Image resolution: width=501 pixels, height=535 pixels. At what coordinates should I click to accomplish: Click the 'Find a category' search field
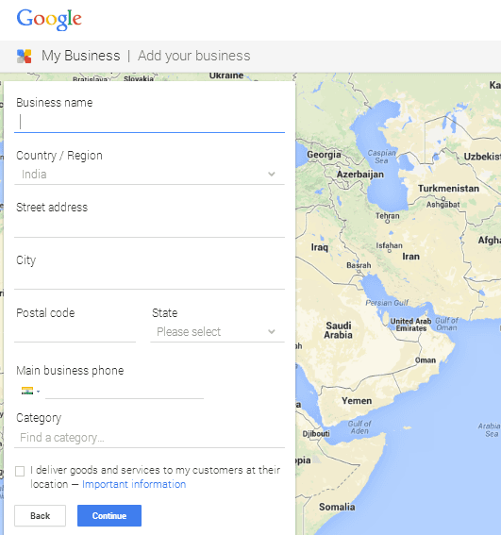pyautogui.click(x=149, y=438)
